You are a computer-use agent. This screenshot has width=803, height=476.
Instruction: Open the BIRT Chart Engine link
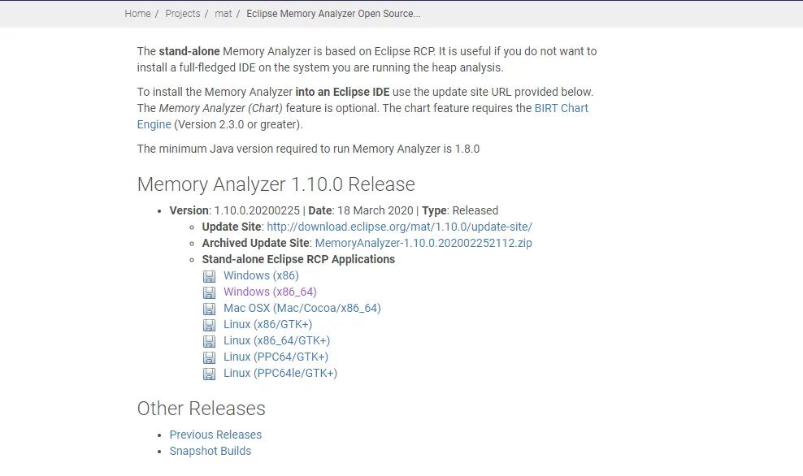562,108
